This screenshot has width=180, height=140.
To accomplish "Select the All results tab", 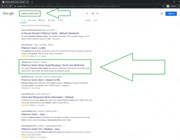I will point(24,20).
